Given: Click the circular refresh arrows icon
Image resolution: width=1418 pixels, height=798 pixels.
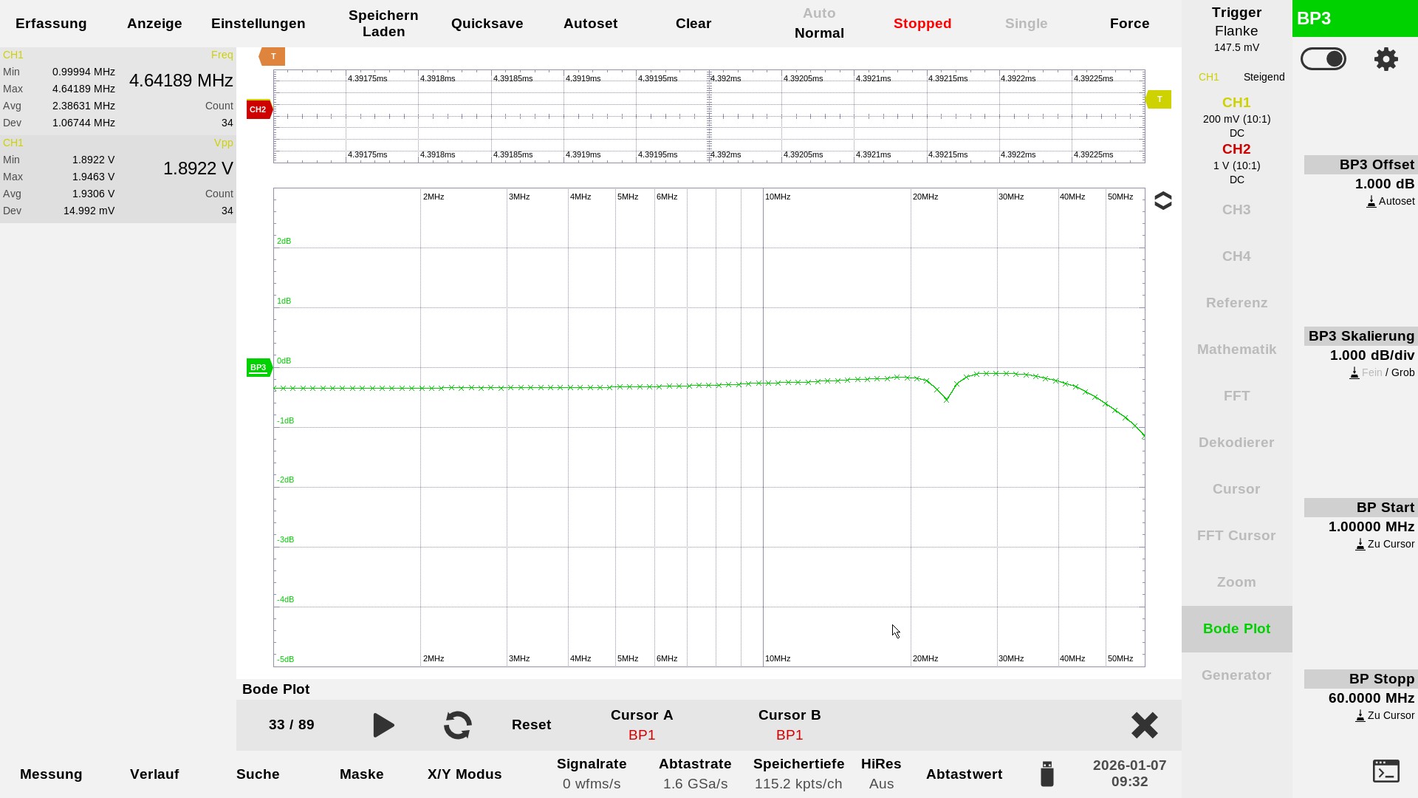Looking at the screenshot, I should tap(457, 725).
